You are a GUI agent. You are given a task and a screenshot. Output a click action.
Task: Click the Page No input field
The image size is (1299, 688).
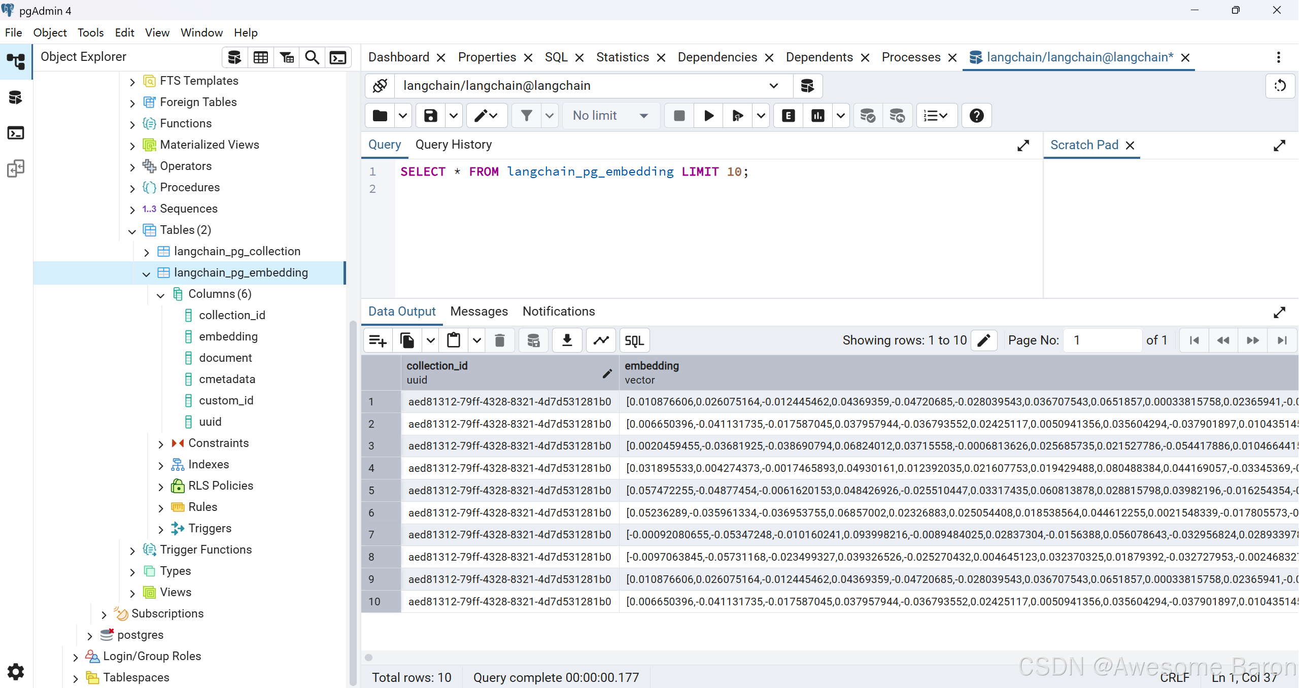1102,340
